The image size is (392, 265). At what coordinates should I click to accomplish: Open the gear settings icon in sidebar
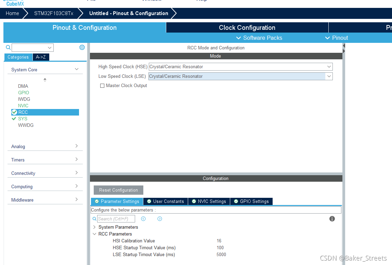pyautogui.click(x=82, y=47)
